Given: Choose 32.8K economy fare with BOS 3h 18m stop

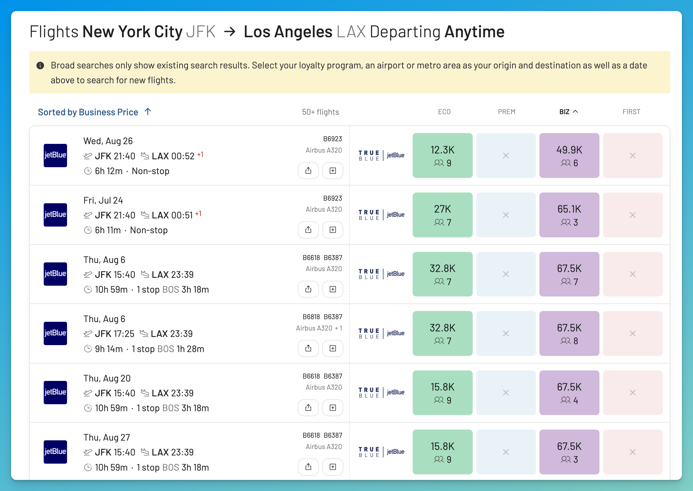Looking at the screenshot, I should point(442,274).
